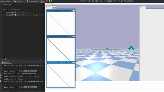Click the 'hidden neuron values:' console line

point(14,79)
